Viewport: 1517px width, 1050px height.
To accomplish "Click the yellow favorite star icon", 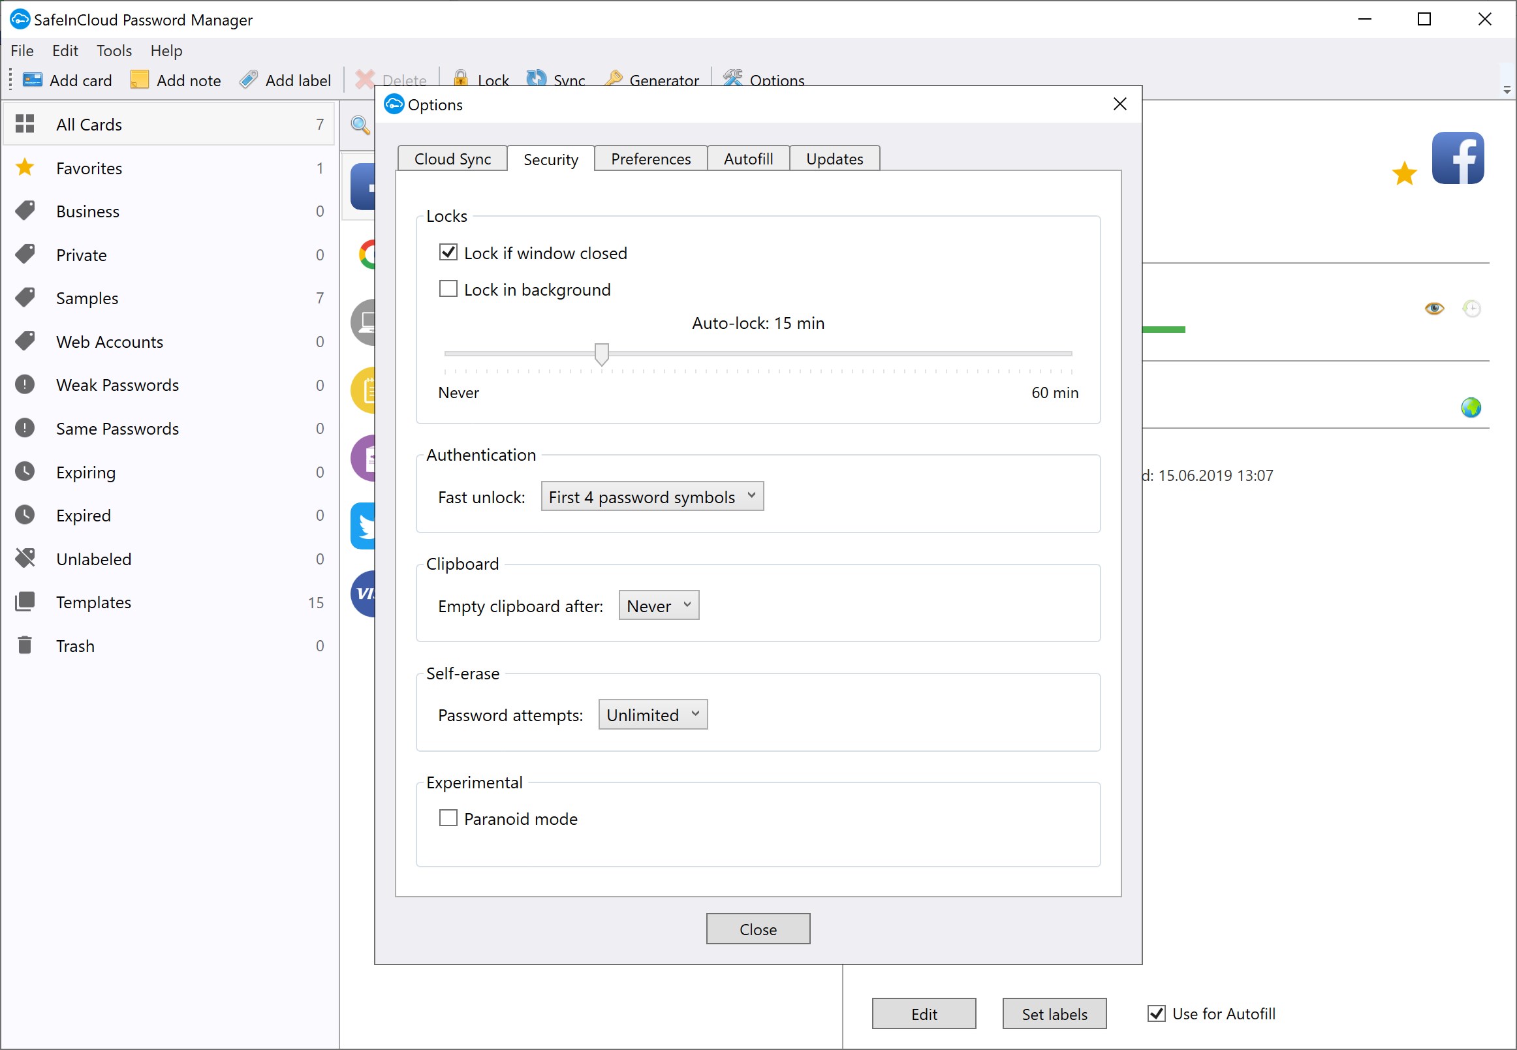I will pyautogui.click(x=1404, y=174).
